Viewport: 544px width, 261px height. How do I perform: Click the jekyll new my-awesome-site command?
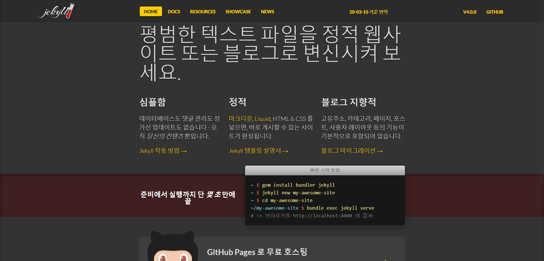click(293, 193)
